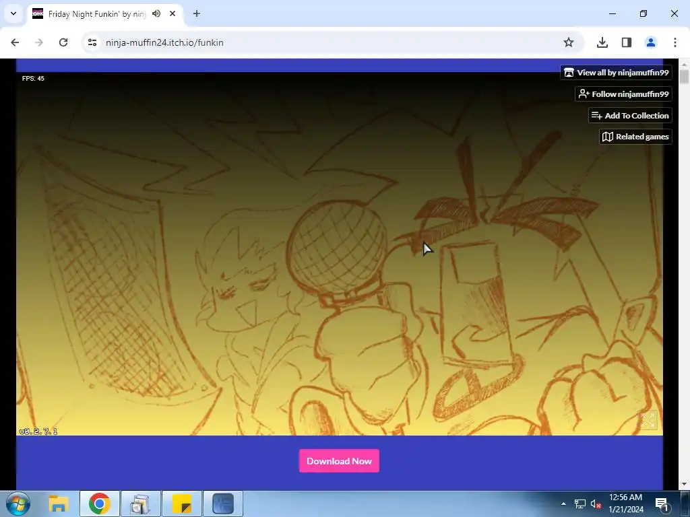Click the scrollbar down arrow
Viewport: 690px width, 517px height.
coord(685,485)
